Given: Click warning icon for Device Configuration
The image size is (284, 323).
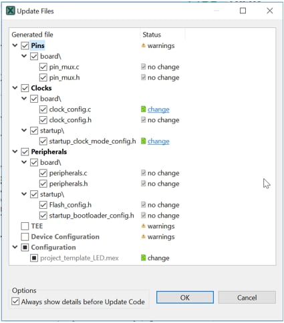Looking at the screenshot, I should [144, 236].
